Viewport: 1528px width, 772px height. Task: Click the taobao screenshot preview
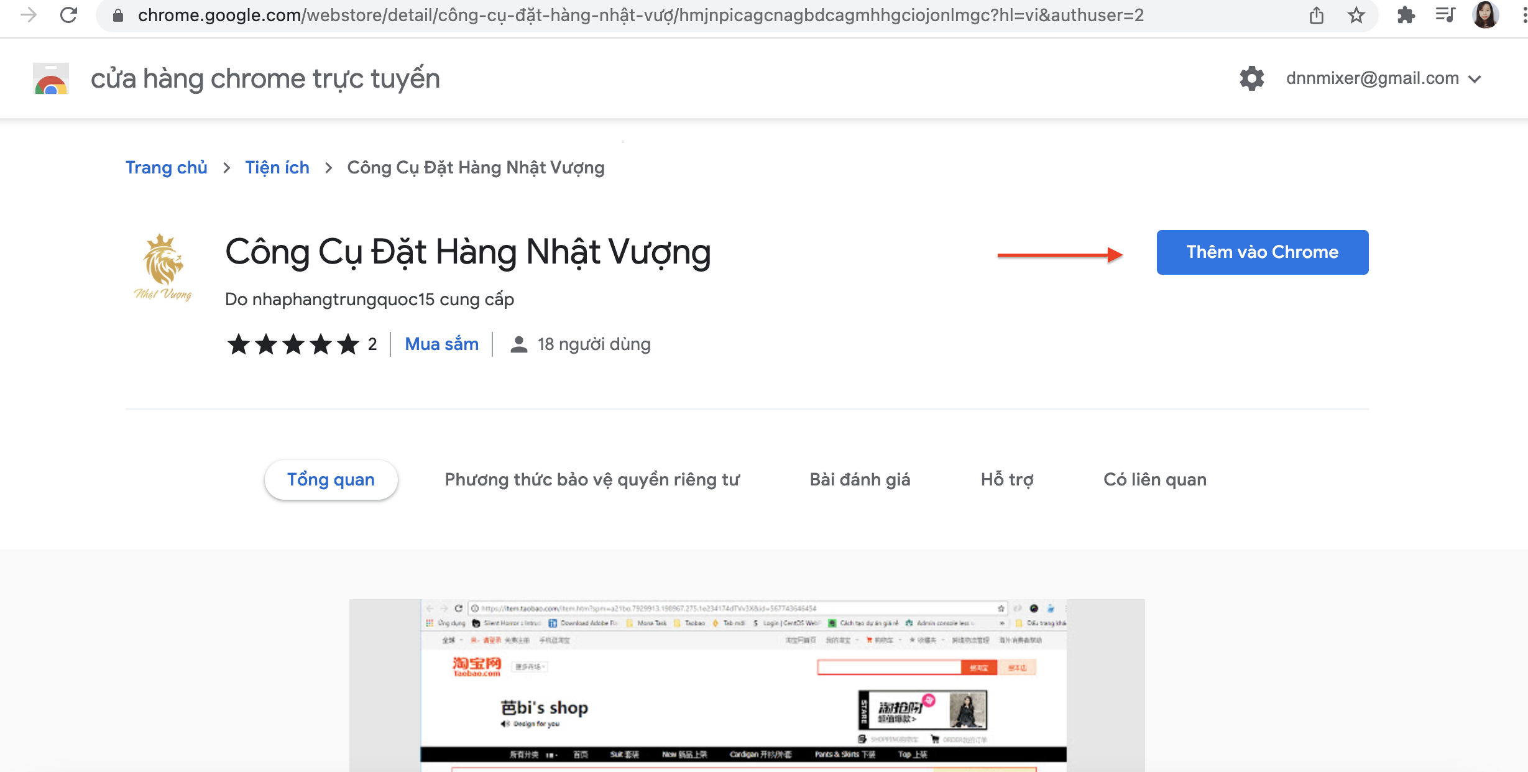coord(747,686)
